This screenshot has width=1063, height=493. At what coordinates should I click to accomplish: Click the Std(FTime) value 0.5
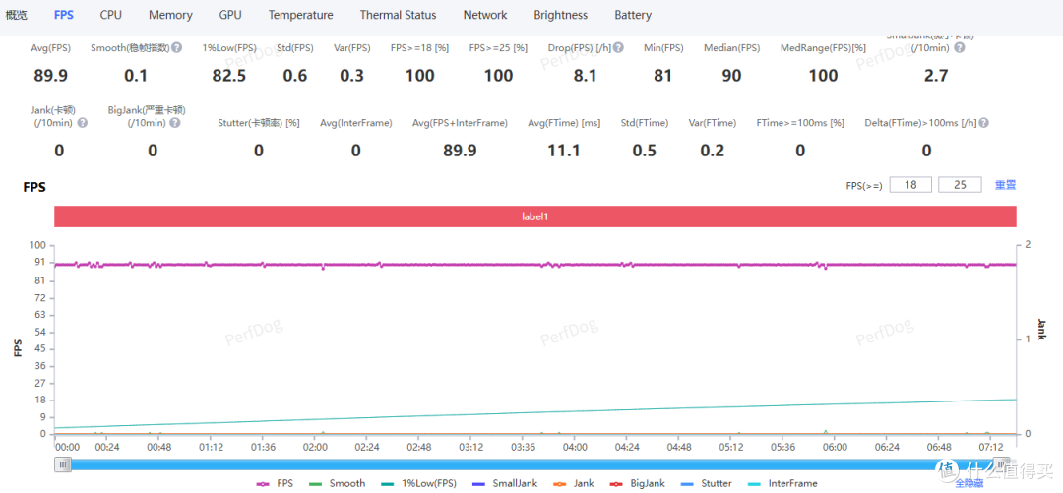(644, 150)
